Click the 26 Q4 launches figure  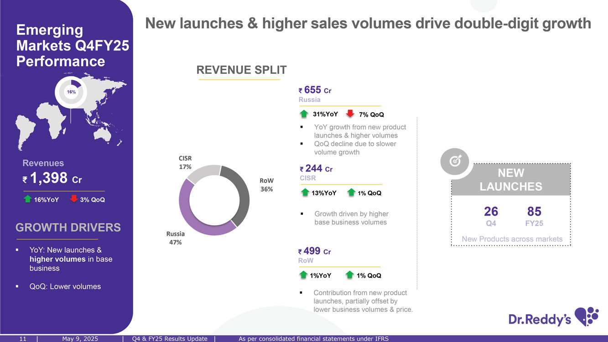pos(491,216)
